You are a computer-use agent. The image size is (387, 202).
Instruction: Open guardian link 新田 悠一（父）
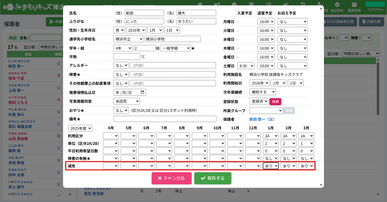pyautogui.click(x=262, y=119)
